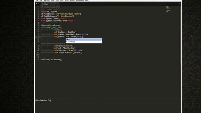Click line number 14 in gutter
Image resolution: width=201 pixels, height=113 pixels.
[38, 37]
